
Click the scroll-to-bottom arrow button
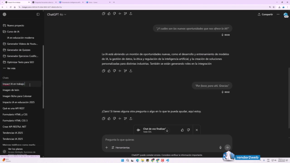click(167, 130)
